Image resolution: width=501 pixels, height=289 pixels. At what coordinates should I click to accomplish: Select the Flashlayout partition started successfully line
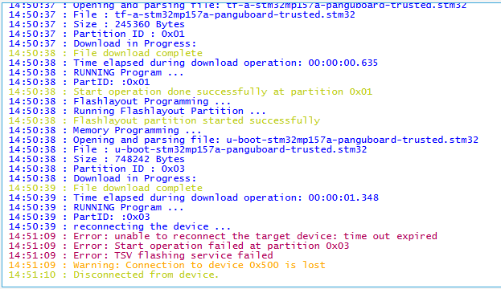coord(164,120)
